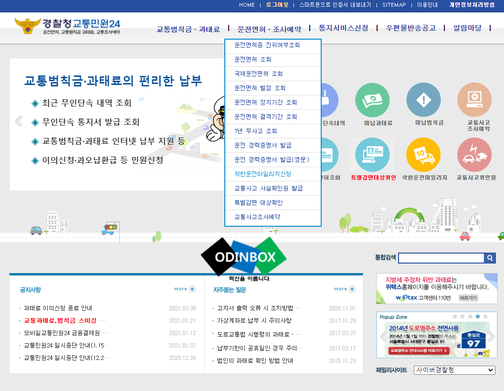Select 교통사고 사실확인원 발급 menu entry
The width and height of the screenshot is (504, 391).
pyautogui.click(x=273, y=189)
